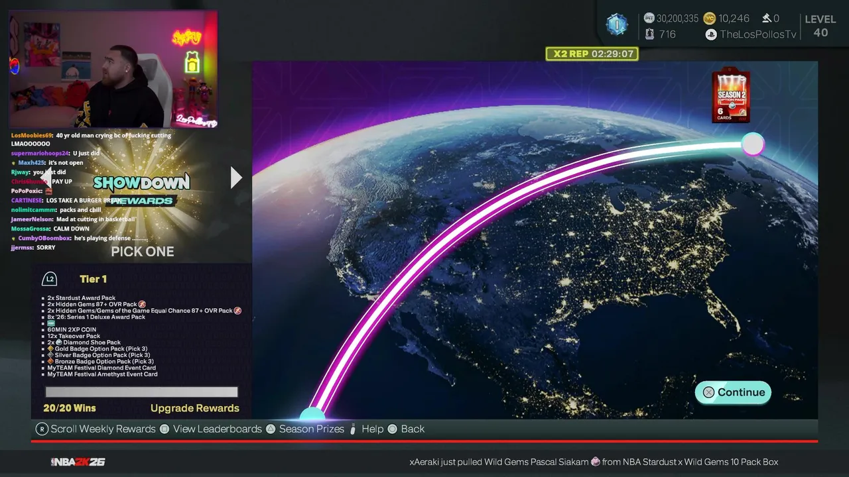Click the auction gavel icon
The height and width of the screenshot is (477, 849).
tap(766, 19)
